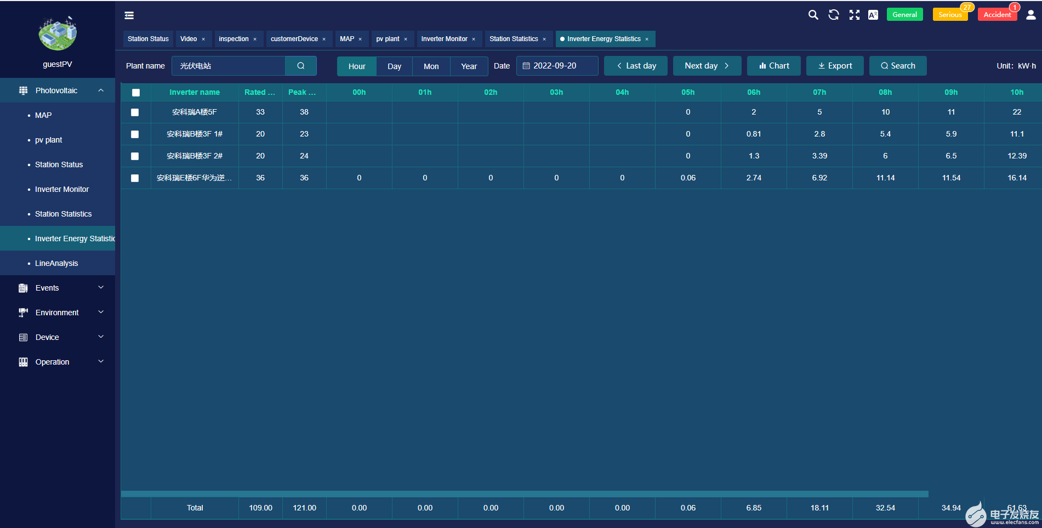Show Accident alarms badge
Image resolution: width=1042 pixels, height=528 pixels.
pyautogui.click(x=998, y=15)
